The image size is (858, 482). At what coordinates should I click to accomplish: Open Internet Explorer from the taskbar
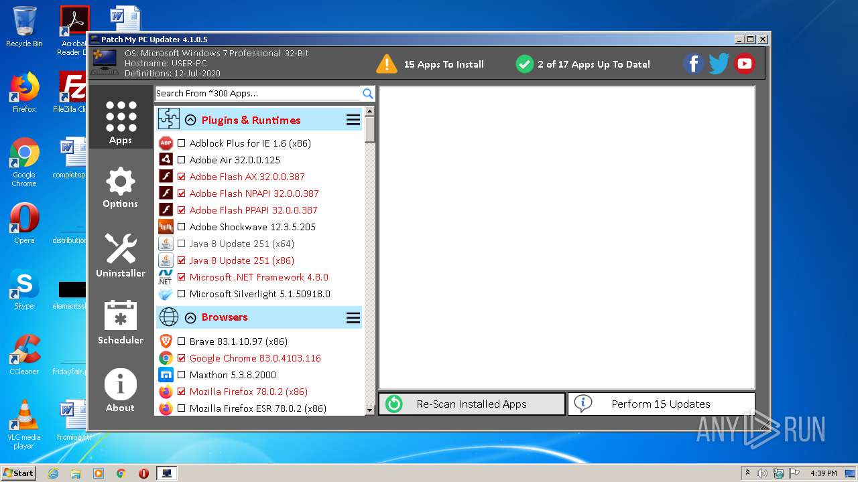point(53,473)
